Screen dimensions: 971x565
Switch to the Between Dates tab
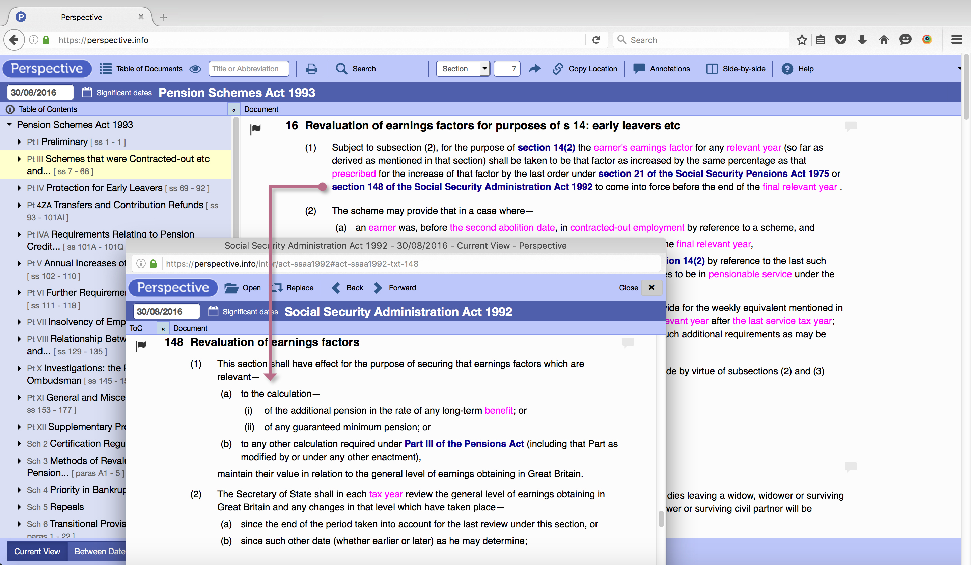click(x=100, y=551)
